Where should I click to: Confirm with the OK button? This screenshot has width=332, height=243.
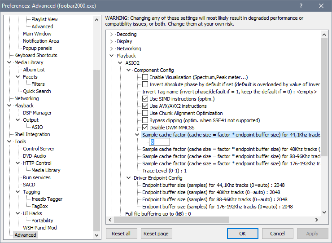pos(242,234)
